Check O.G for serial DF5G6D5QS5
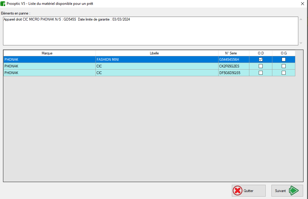 pyautogui.click(x=284, y=73)
